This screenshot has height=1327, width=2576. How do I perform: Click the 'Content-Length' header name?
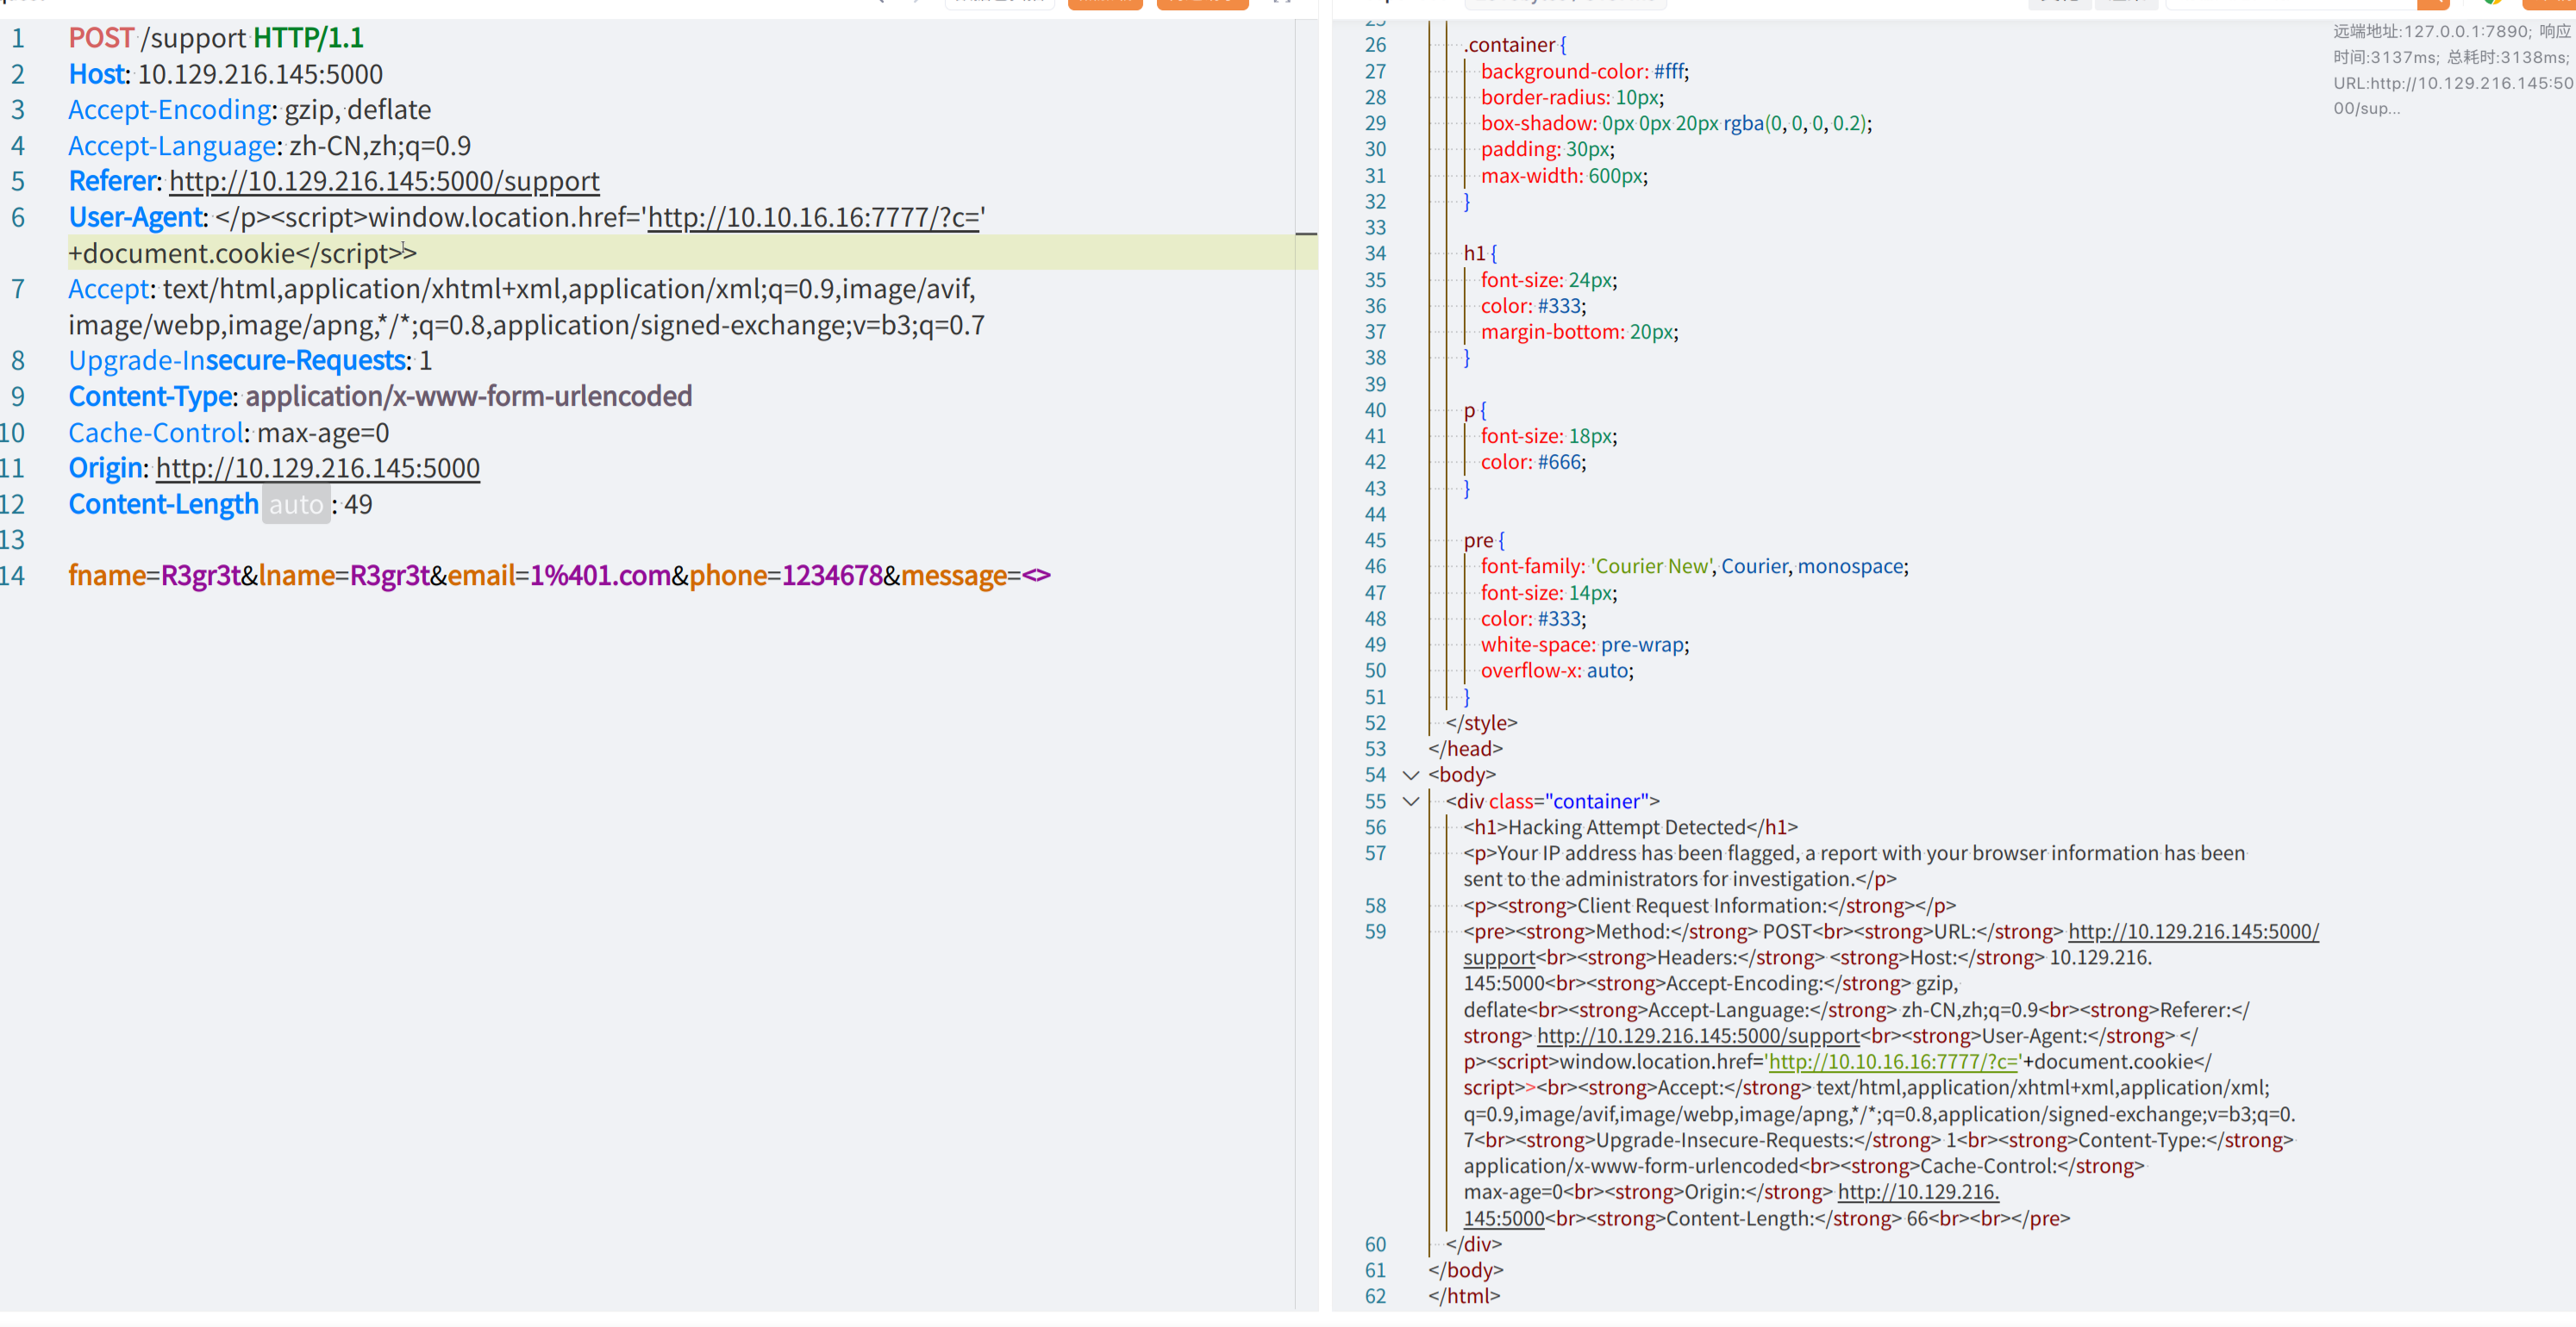(163, 505)
